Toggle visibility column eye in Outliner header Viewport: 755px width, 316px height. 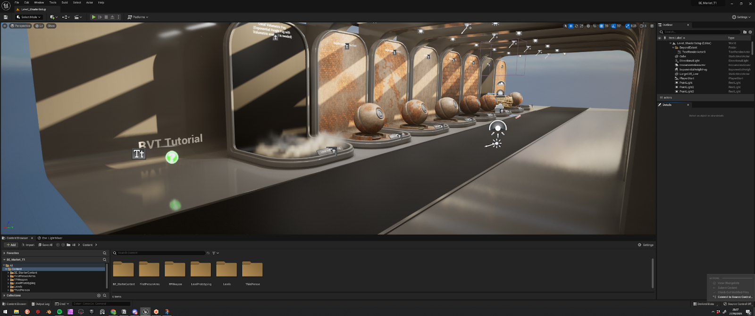pyautogui.click(x=660, y=38)
